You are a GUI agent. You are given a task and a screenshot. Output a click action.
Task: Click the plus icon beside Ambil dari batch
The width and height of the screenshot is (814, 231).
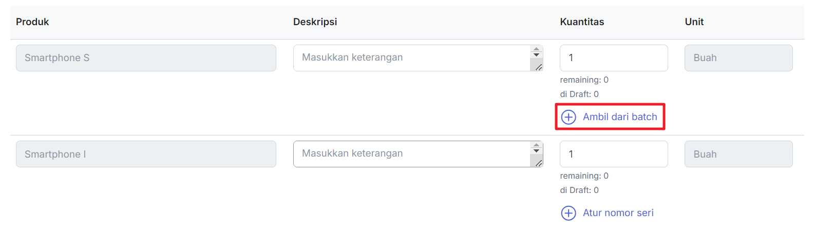(x=569, y=117)
